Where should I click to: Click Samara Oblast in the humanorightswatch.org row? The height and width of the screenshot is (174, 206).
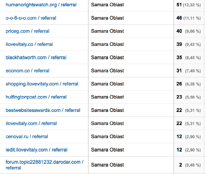[107, 5]
